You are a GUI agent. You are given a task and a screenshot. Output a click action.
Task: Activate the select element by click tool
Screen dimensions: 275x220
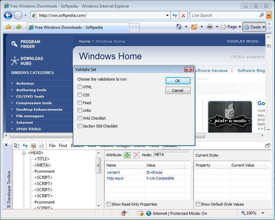[17, 145]
